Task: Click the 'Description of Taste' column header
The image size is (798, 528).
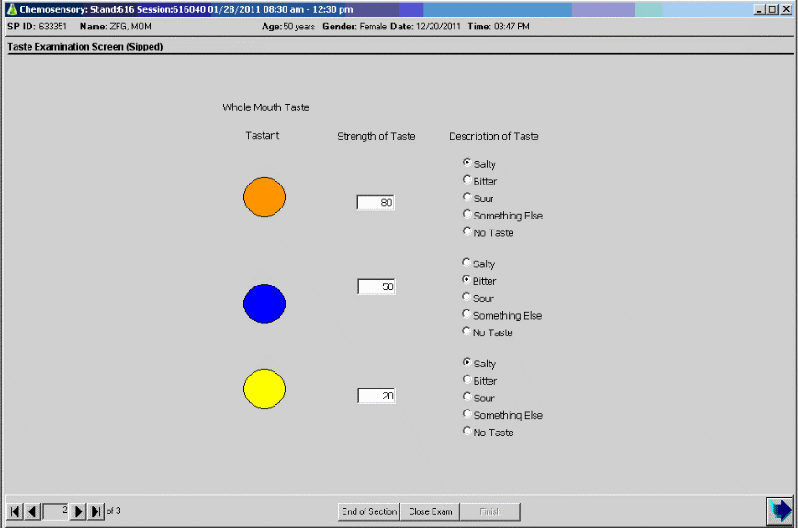Action: 494,136
